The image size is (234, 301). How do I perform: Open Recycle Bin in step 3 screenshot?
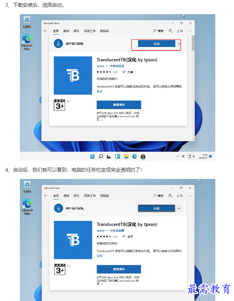27,22
